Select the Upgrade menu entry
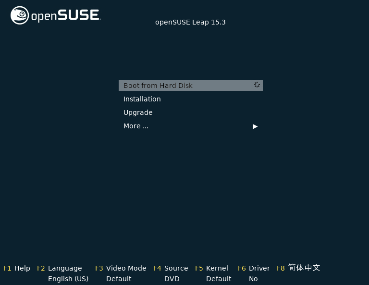 point(138,113)
